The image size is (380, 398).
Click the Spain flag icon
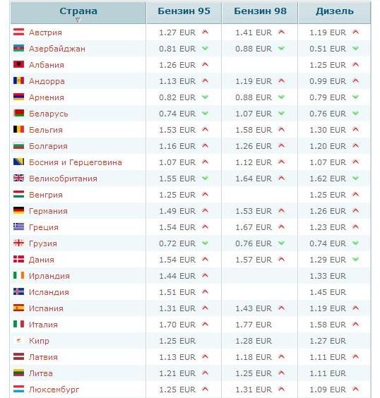click(x=18, y=308)
